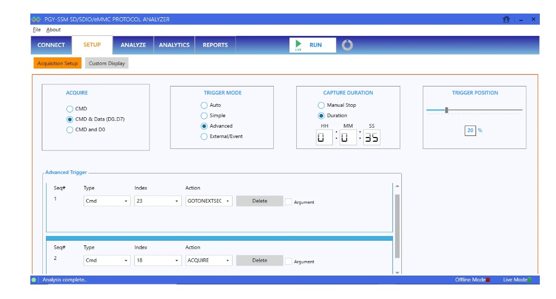
Task: Open Acquisition Setup sub-tab
Action: coord(57,63)
